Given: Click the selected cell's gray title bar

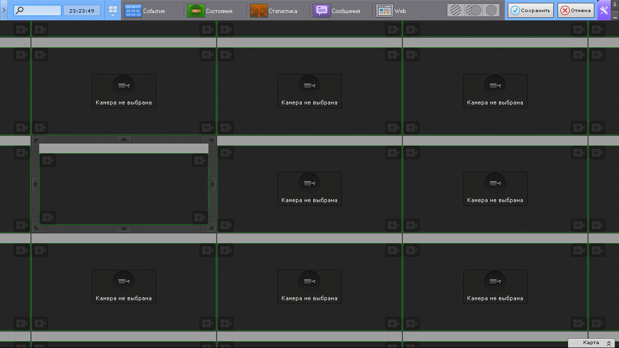Looking at the screenshot, I should [x=124, y=148].
